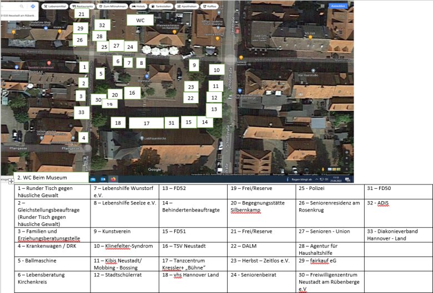Click the table move handle icon
This screenshot has width=433, height=293.
pyautogui.click(x=11, y=181)
